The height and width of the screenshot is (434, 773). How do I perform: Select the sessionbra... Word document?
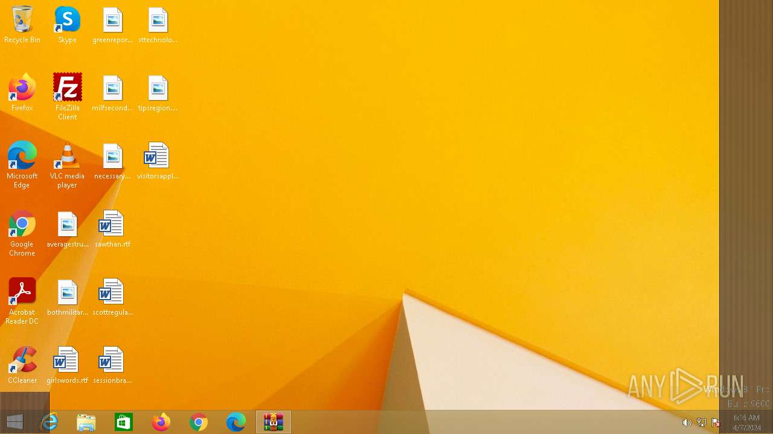112,365
